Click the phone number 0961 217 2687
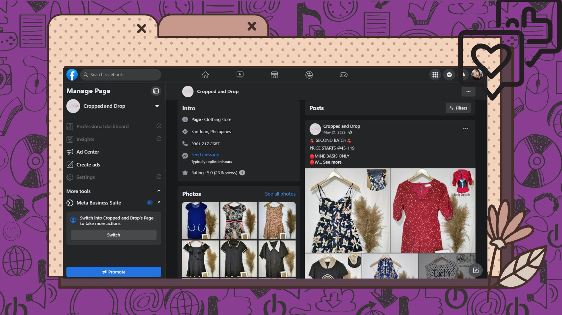Image resolution: width=562 pixels, height=315 pixels. coord(205,144)
